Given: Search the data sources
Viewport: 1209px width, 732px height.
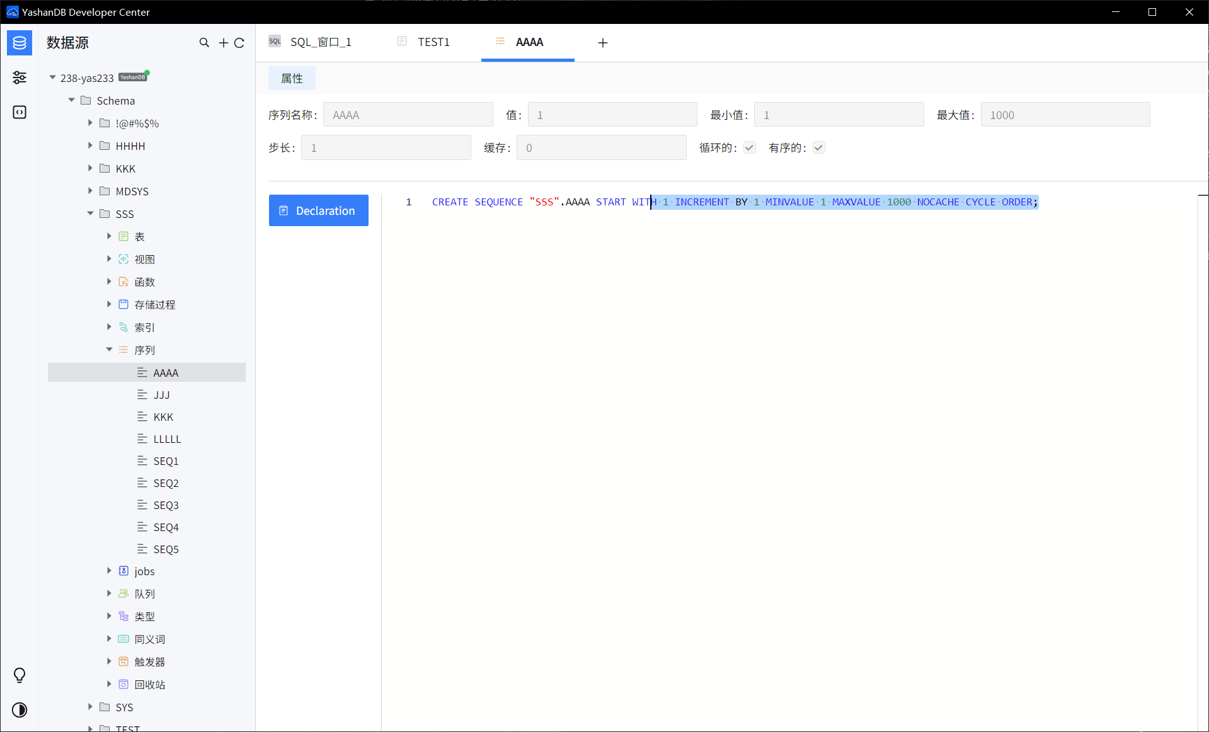Looking at the screenshot, I should [204, 43].
